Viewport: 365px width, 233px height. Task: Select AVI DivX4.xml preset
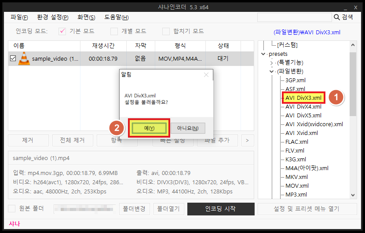(303, 106)
